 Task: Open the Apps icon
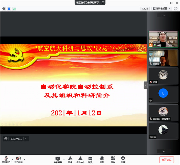pos(113,160)
